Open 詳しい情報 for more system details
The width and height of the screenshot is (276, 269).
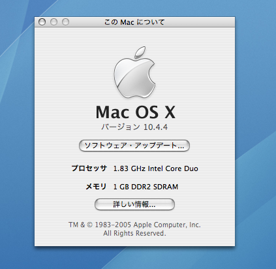pyautogui.click(x=134, y=204)
